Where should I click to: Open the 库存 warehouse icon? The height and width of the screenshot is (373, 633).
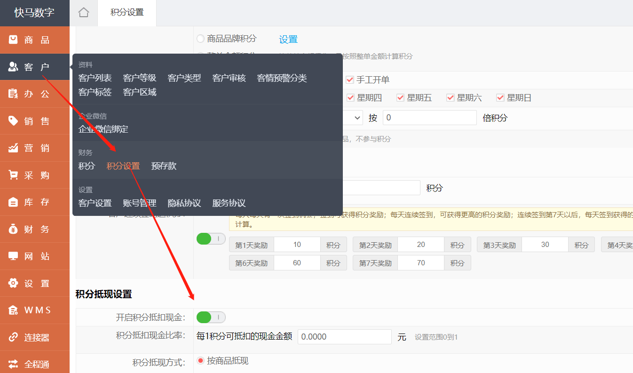[x=13, y=202]
